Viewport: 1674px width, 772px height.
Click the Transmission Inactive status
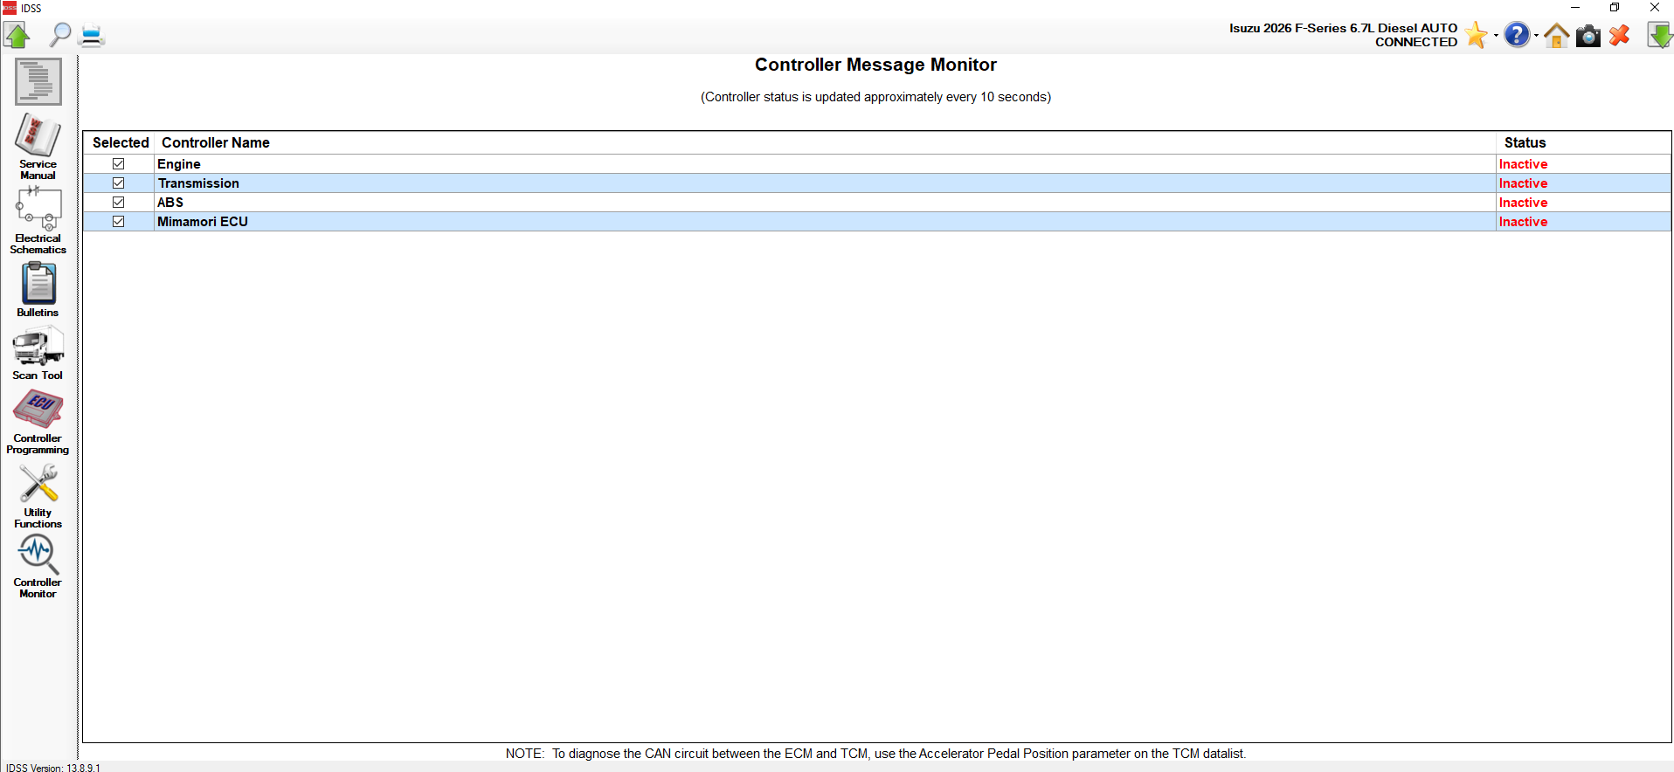point(1523,183)
